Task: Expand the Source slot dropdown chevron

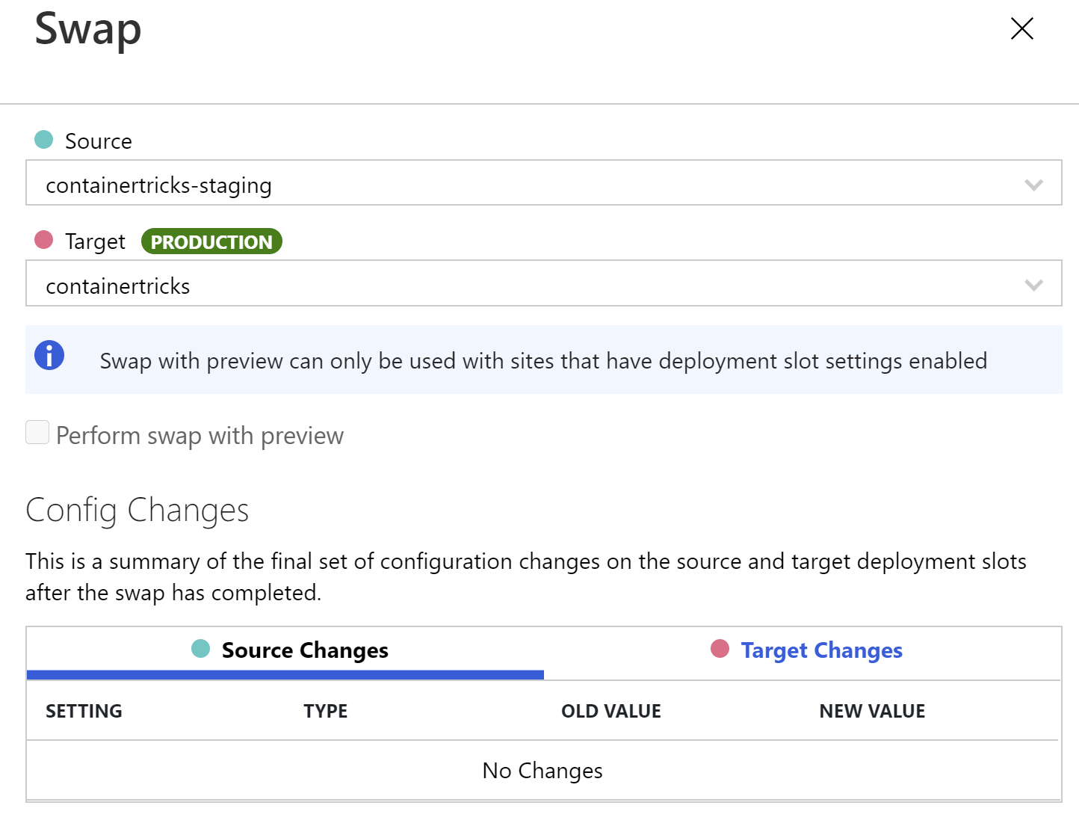Action: pyautogui.click(x=1033, y=185)
